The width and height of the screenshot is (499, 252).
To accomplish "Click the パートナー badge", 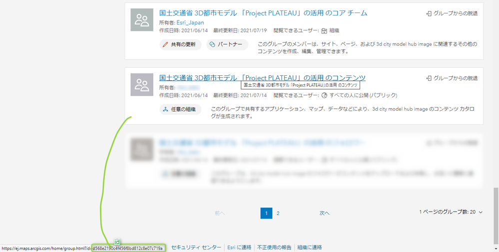I will tap(227, 44).
